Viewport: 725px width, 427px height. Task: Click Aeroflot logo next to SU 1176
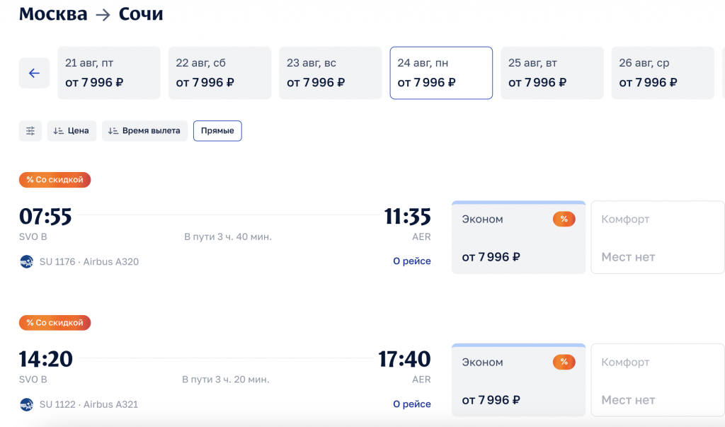[27, 261]
